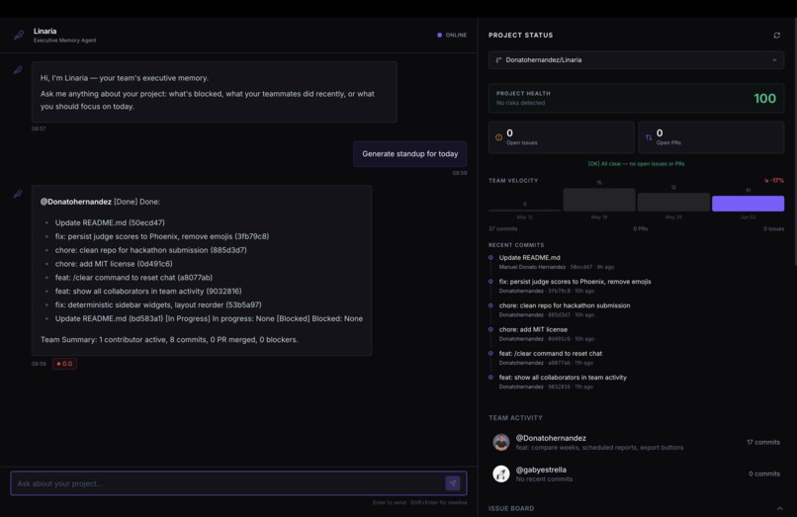Click the Open PRs pull request icon

[649, 137]
